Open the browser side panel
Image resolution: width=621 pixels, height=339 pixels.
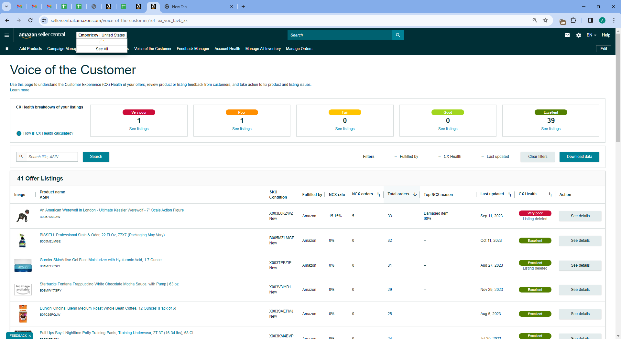coord(590,20)
